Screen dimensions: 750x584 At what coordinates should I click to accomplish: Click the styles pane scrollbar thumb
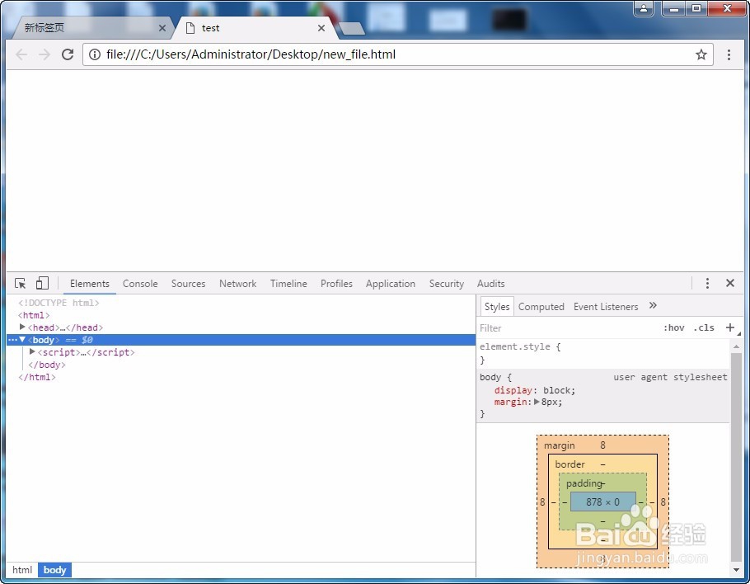click(x=736, y=457)
